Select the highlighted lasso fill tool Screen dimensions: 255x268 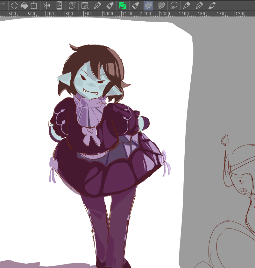(x=148, y=5)
